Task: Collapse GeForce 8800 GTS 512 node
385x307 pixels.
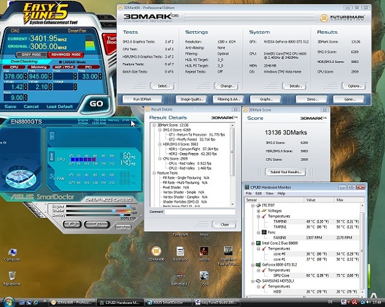Action: (253, 265)
